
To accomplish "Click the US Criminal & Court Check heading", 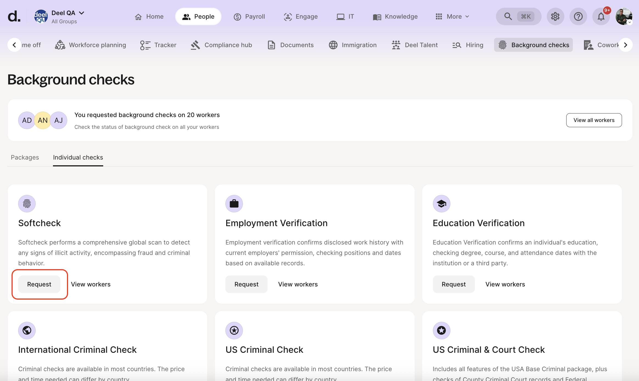I will pos(489,350).
